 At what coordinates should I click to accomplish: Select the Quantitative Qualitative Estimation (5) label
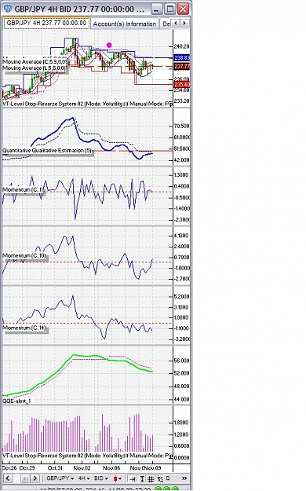47,151
